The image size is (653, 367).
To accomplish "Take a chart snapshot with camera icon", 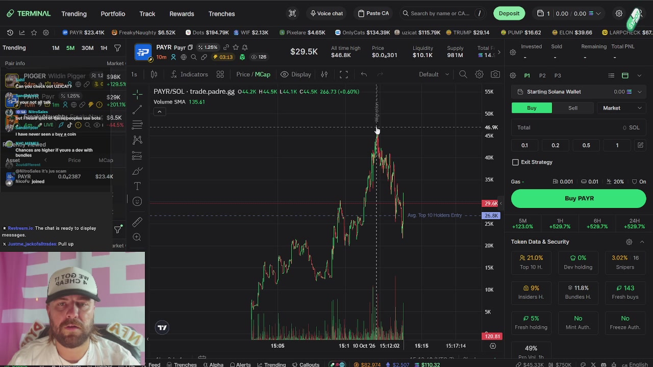I will point(495,74).
